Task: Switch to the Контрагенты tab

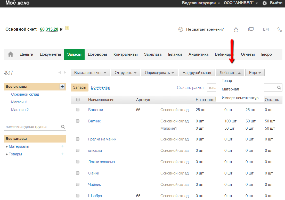Action: tap(125, 54)
